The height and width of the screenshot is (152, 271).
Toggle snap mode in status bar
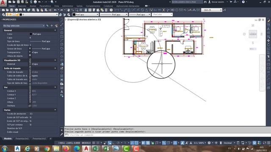[x=98, y=143]
